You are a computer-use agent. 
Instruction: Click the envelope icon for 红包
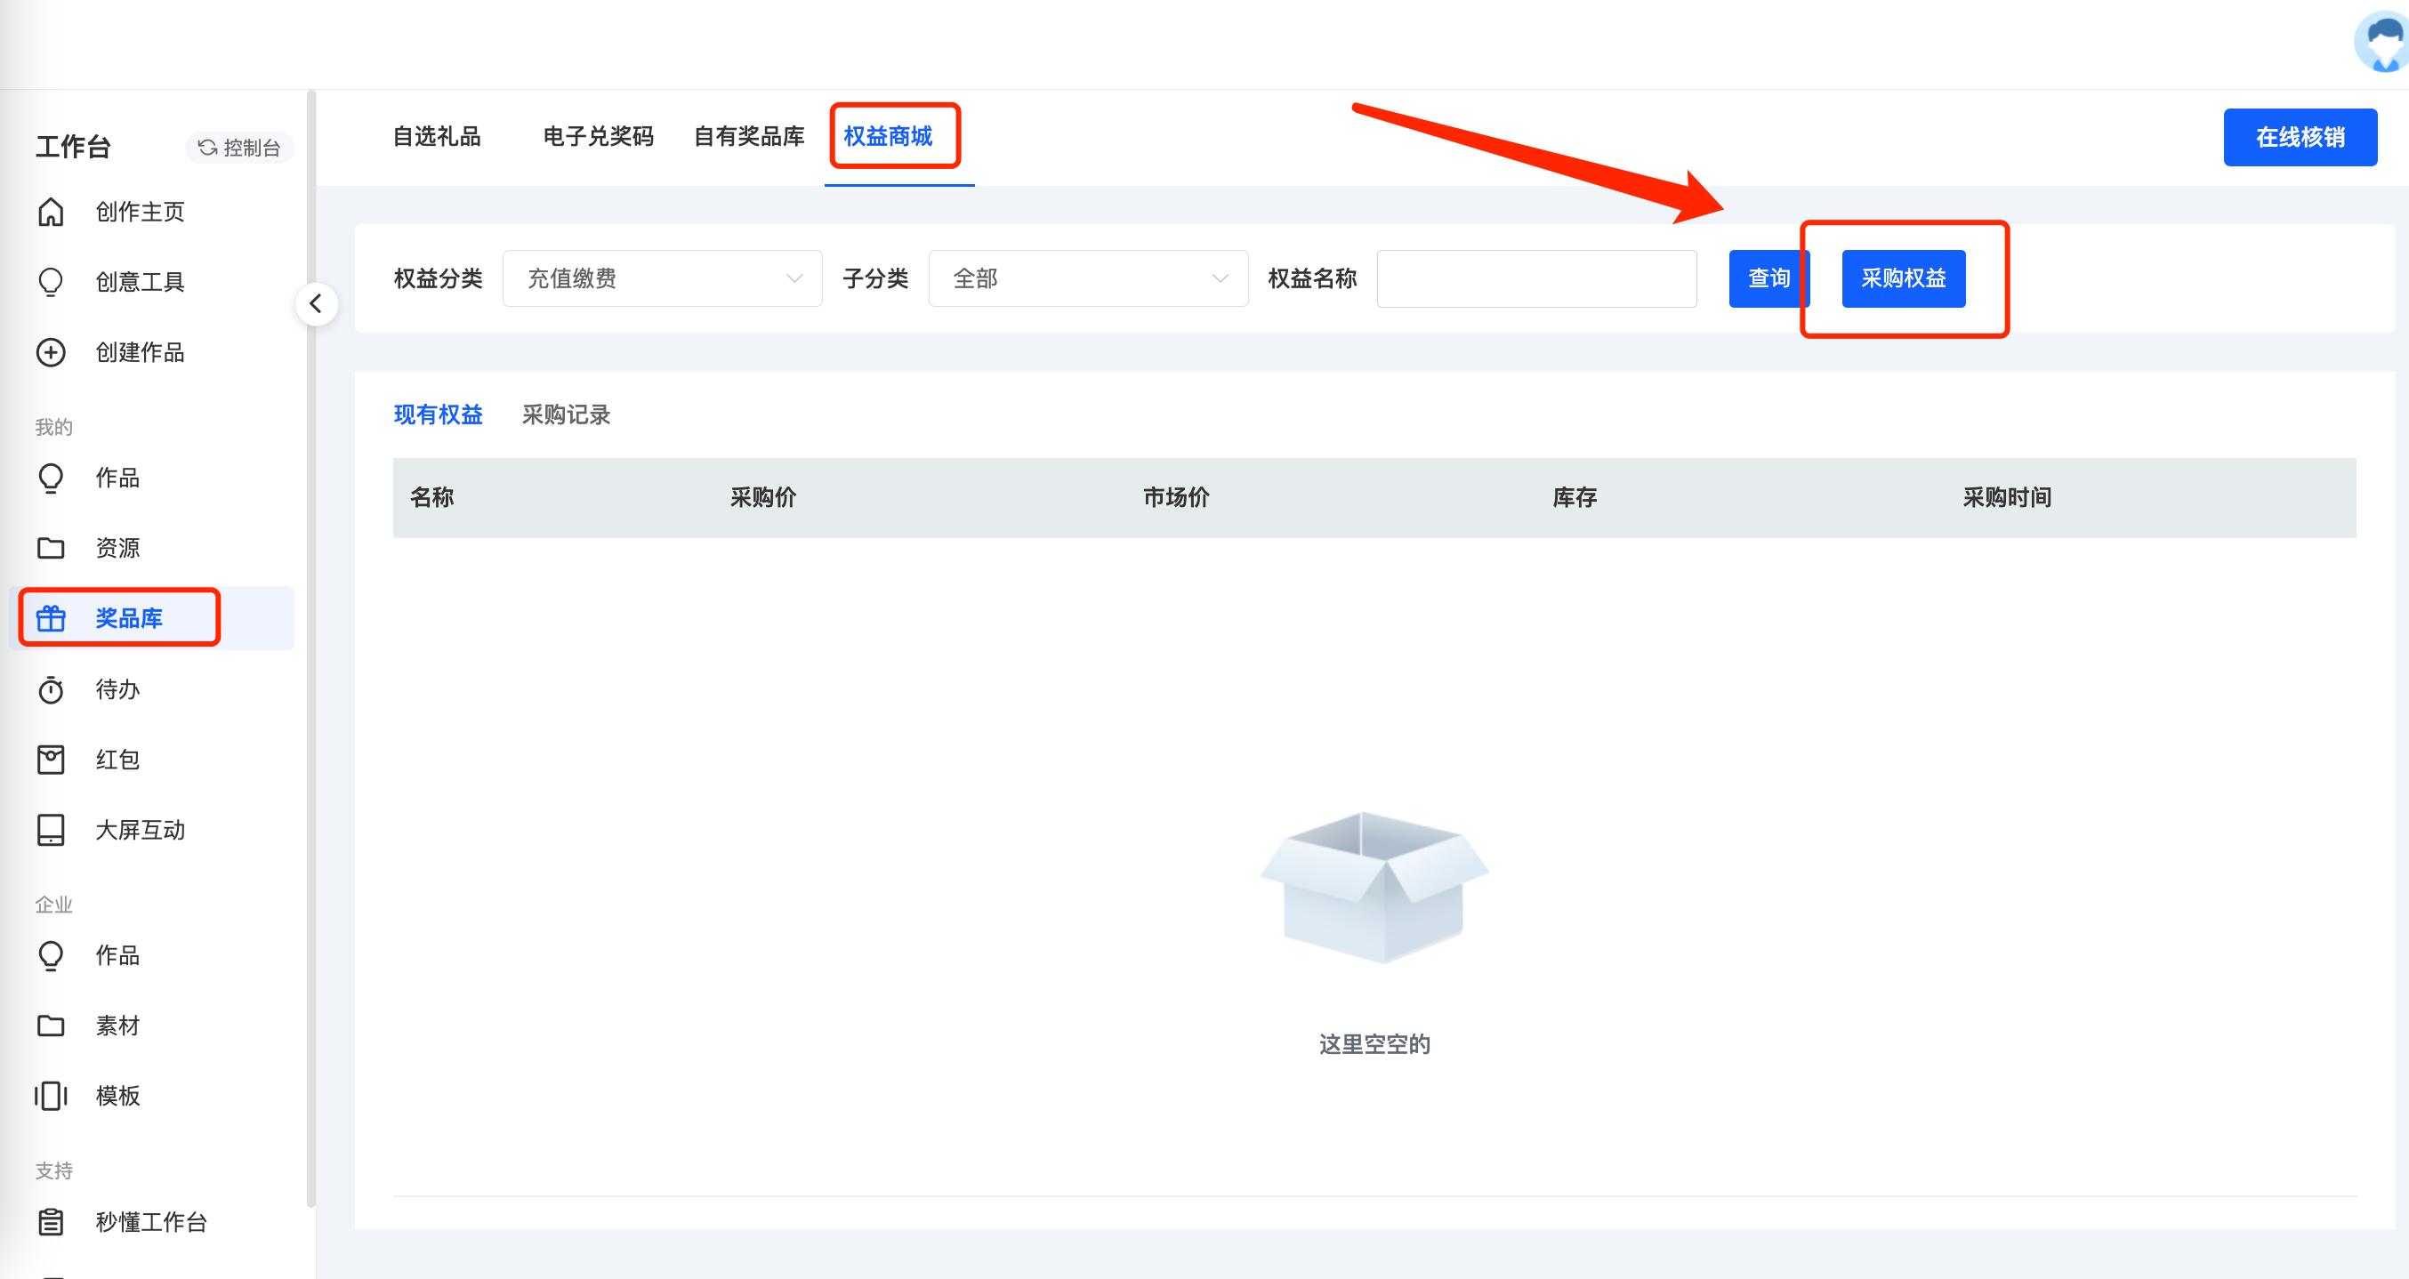pyautogui.click(x=51, y=760)
